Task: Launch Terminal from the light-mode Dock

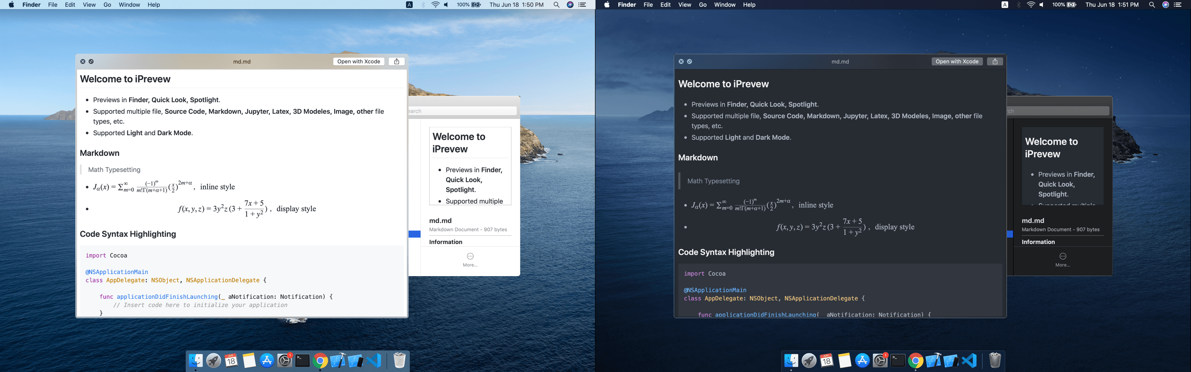Action: [x=302, y=360]
